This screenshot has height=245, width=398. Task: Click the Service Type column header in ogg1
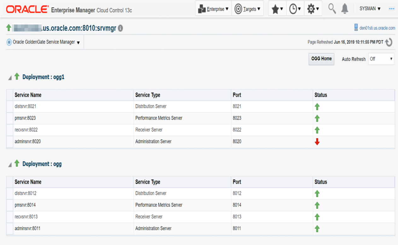point(148,95)
